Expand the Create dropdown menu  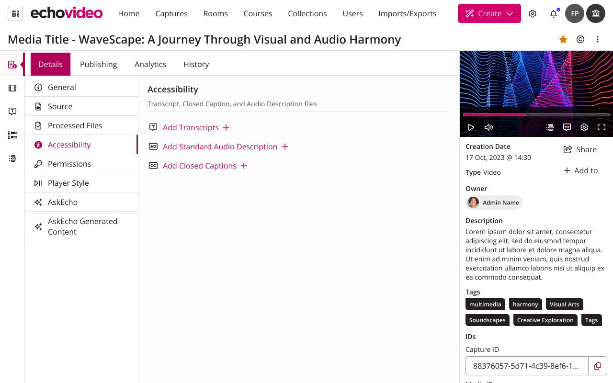pyautogui.click(x=489, y=13)
